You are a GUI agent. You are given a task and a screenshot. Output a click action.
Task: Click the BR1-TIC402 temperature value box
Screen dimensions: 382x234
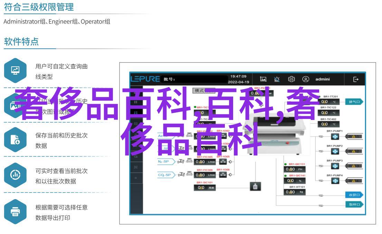click(x=328, y=124)
